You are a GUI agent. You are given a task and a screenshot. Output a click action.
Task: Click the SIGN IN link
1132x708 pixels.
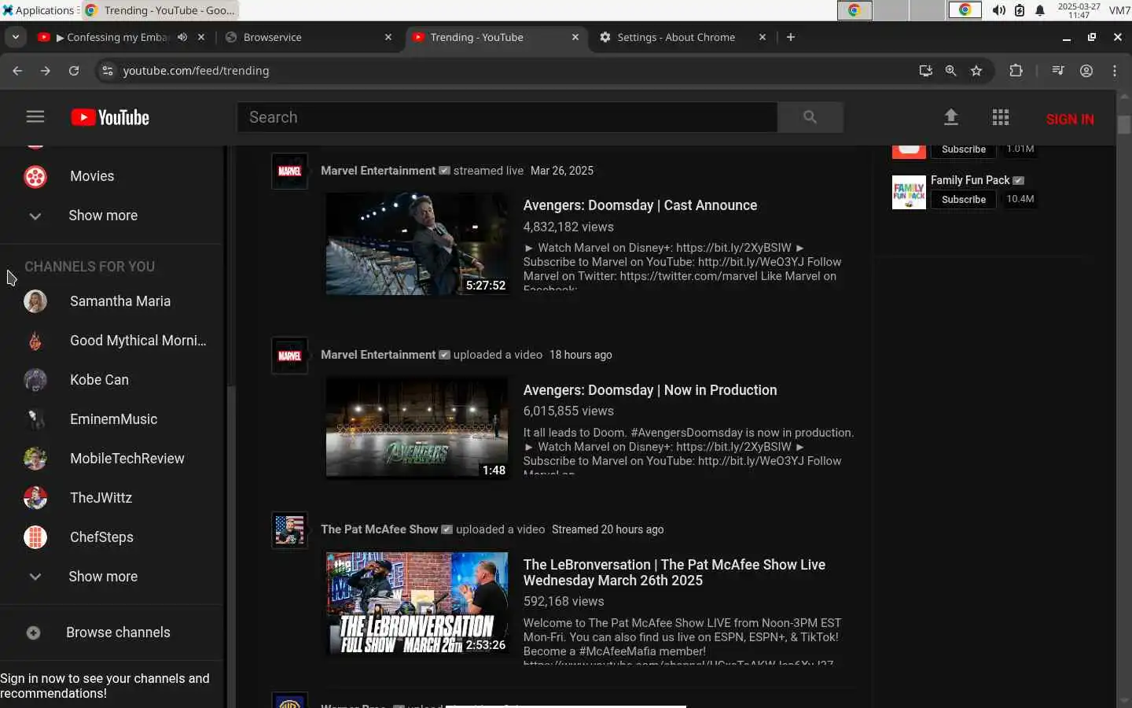click(x=1070, y=119)
